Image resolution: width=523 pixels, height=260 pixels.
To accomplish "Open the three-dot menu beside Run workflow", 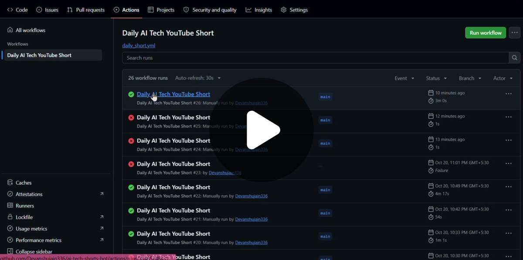I will tap(515, 33).
